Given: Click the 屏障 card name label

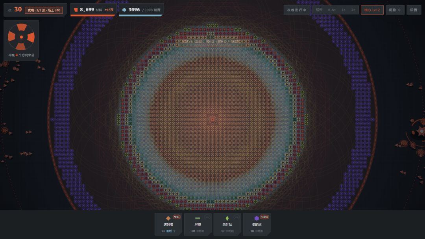Looking at the screenshot, I should point(198,225).
